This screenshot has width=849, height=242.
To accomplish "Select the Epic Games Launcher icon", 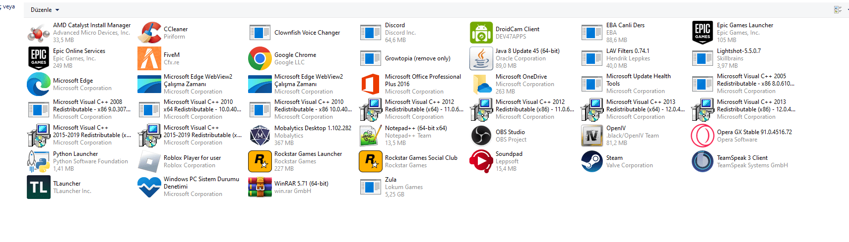I will point(703,33).
